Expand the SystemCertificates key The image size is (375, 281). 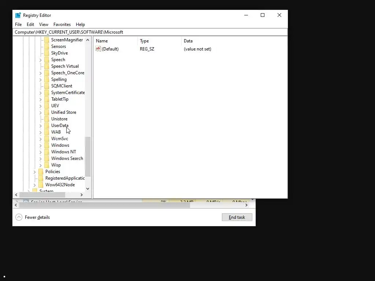(40, 93)
